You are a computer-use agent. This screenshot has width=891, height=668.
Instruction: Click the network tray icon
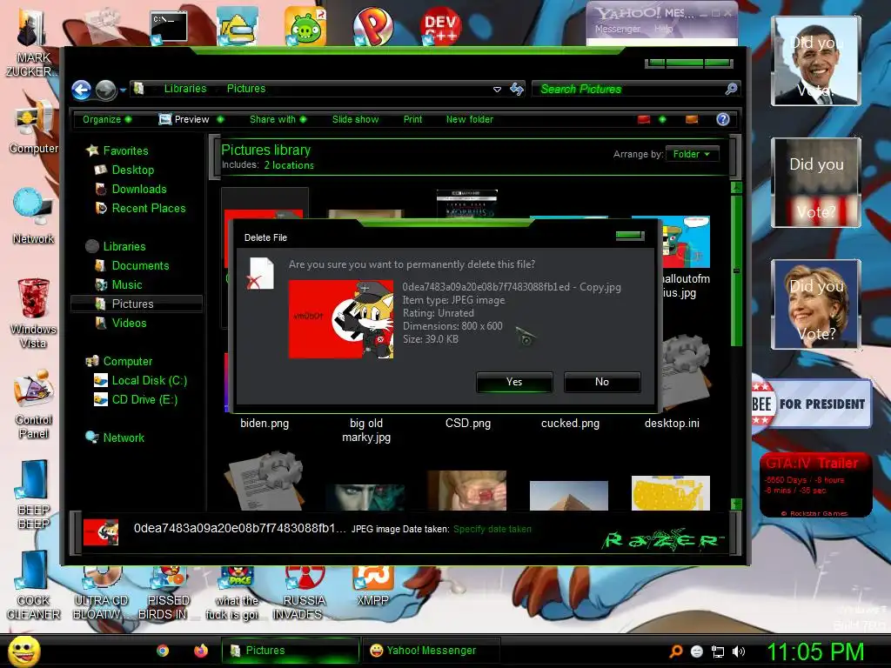click(x=718, y=651)
